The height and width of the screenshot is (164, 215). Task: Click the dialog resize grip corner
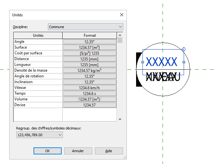[x=125, y=158]
